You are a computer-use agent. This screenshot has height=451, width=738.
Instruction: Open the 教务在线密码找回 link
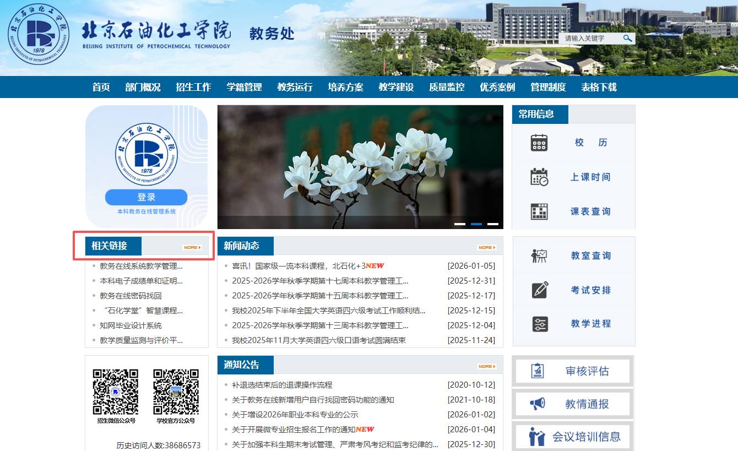click(131, 296)
